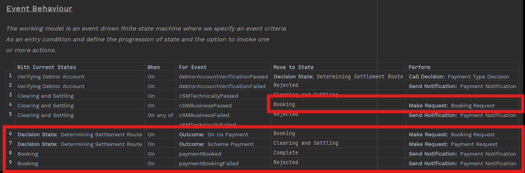Click the Complete state cell

click(285, 153)
